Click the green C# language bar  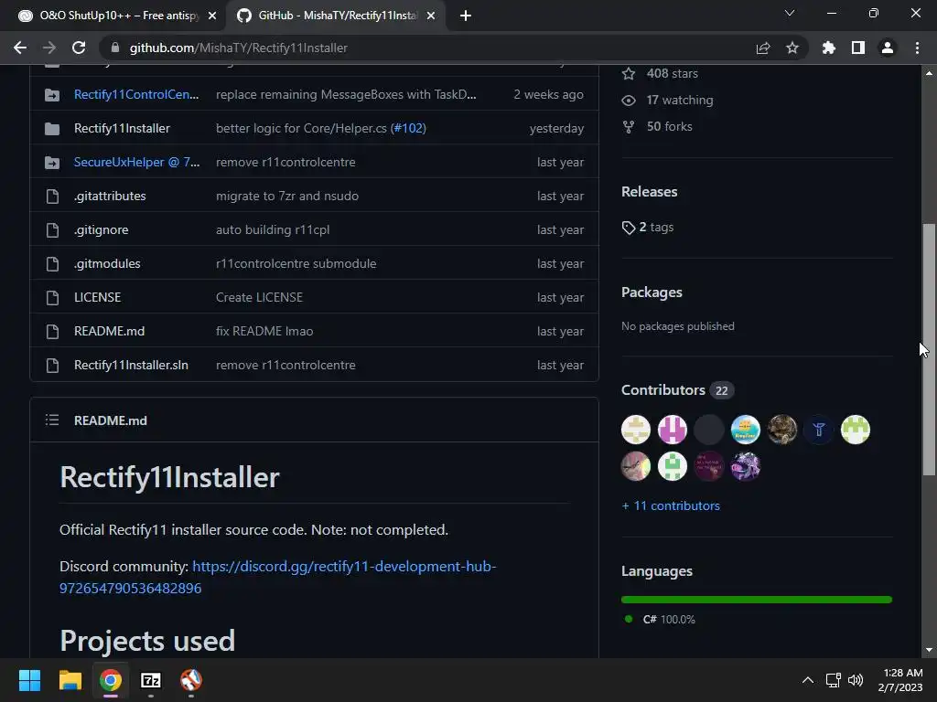click(757, 600)
